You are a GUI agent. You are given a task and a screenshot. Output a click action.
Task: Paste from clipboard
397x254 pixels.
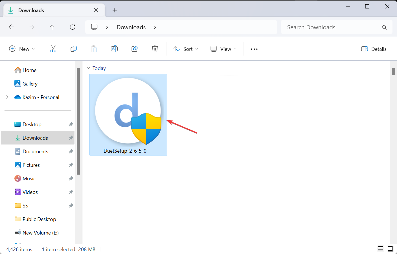pos(94,49)
